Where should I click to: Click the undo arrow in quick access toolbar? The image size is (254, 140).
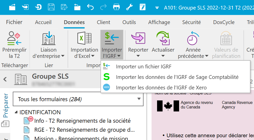[90, 7]
